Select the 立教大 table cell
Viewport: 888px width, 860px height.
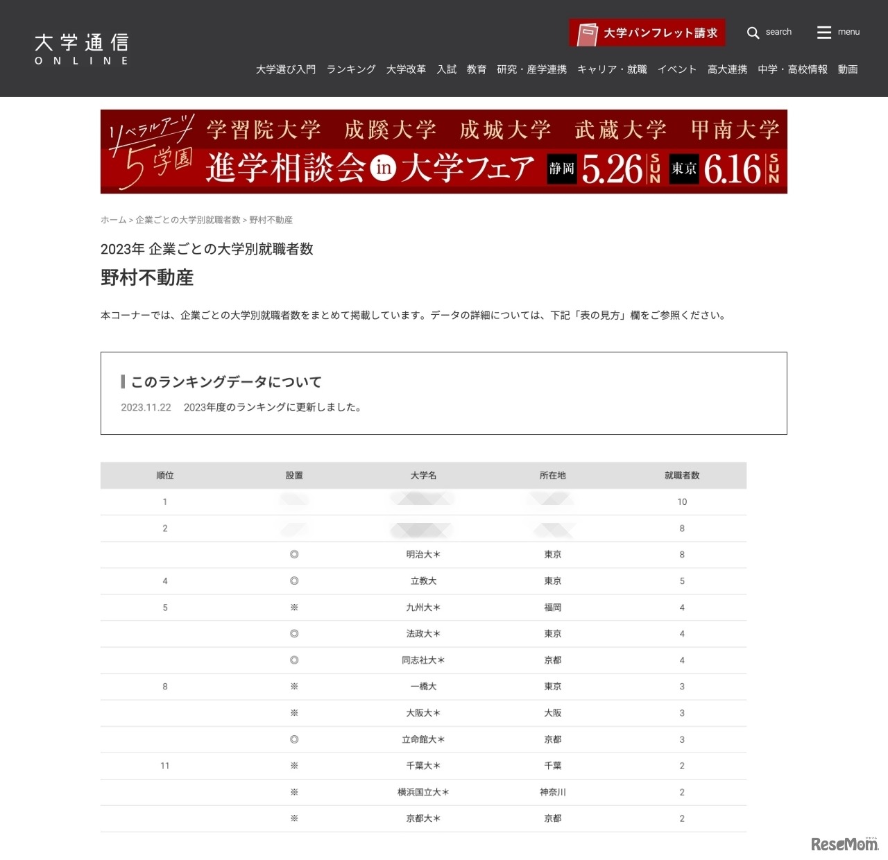click(x=423, y=581)
